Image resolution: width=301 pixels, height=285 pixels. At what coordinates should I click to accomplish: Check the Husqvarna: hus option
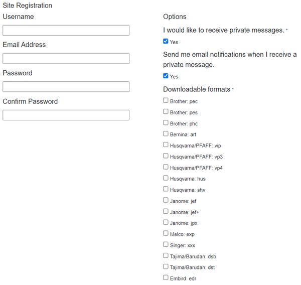pos(166,178)
